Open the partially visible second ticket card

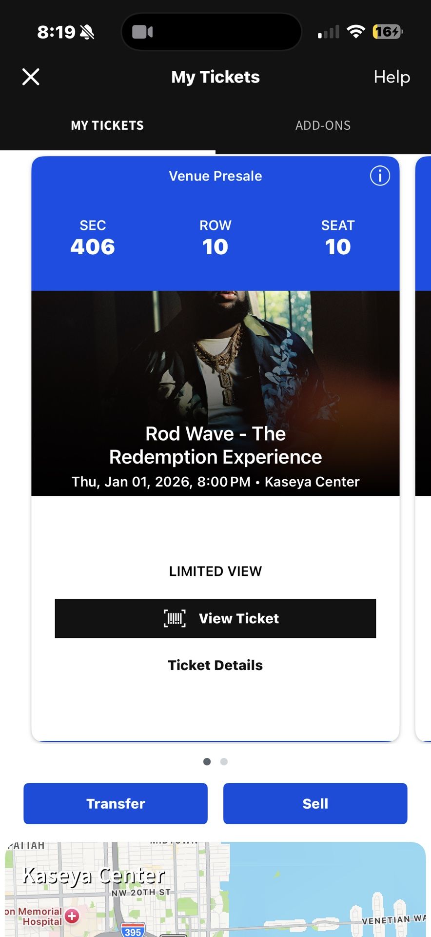click(422, 439)
